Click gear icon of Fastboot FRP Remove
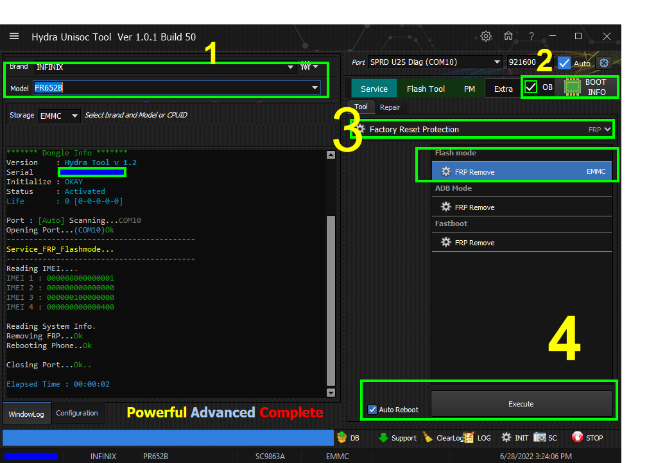Image resolution: width=665 pixels, height=463 pixels. tap(445, 242)
